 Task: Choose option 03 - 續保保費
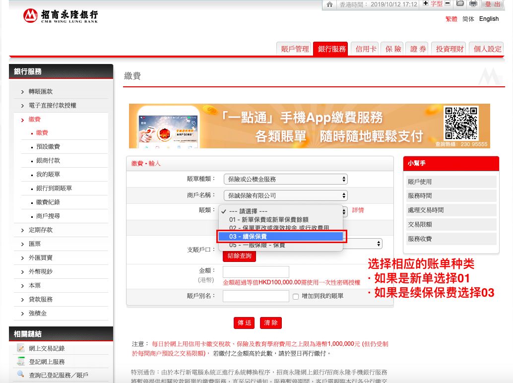click(281, 237)
